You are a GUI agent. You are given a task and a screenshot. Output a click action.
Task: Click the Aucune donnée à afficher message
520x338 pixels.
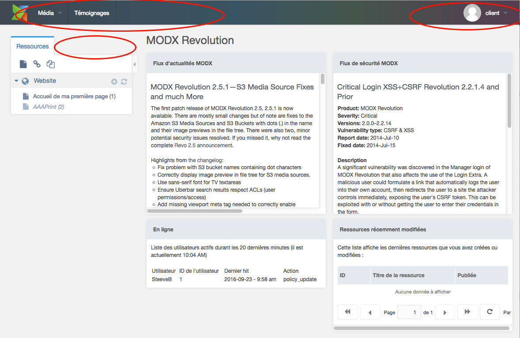click(422, 292)
